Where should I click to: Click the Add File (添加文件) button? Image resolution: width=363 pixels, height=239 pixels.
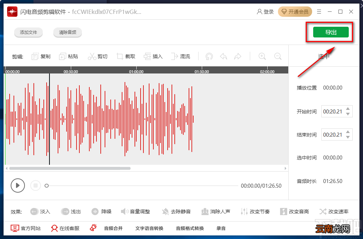point(28,32)
